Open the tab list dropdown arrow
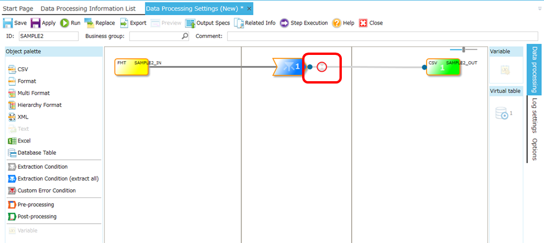This screenshot has height=243, width=544. (x=539, y=9)
